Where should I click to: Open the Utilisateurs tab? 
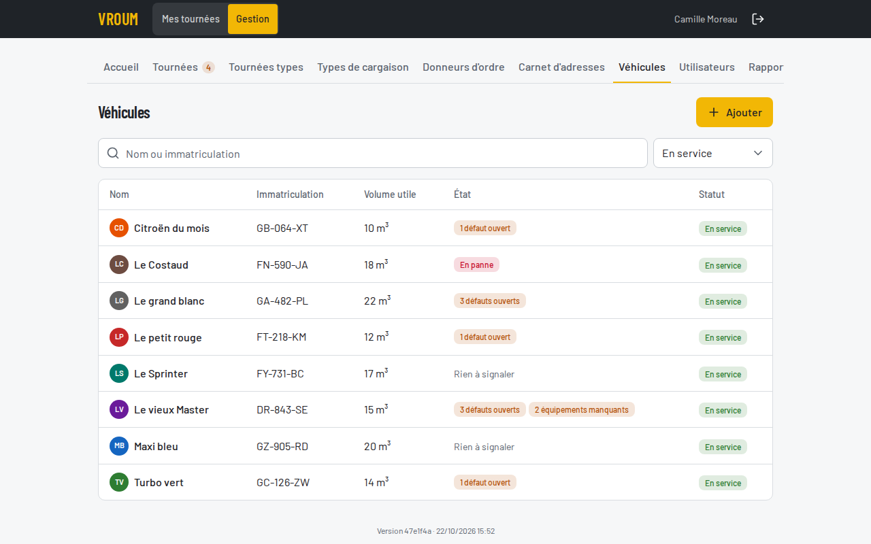707,67
